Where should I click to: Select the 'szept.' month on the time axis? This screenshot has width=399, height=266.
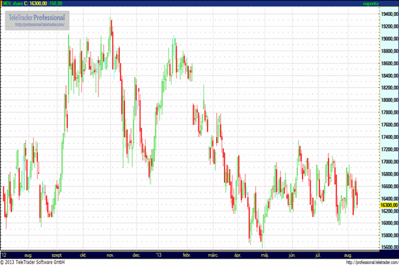(57, 254)
